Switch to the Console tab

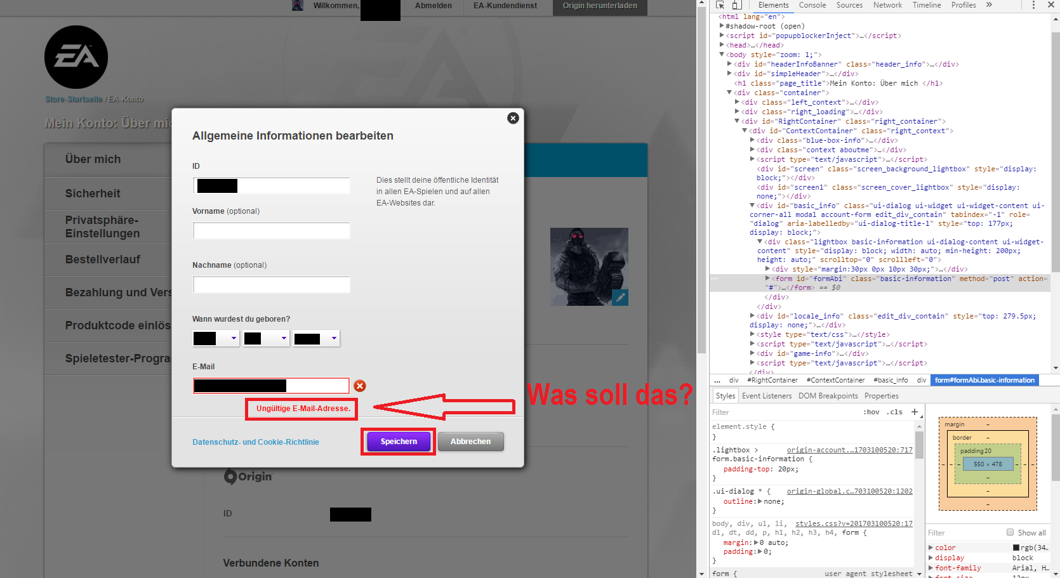pyautogui.click(x=812, y=5)
